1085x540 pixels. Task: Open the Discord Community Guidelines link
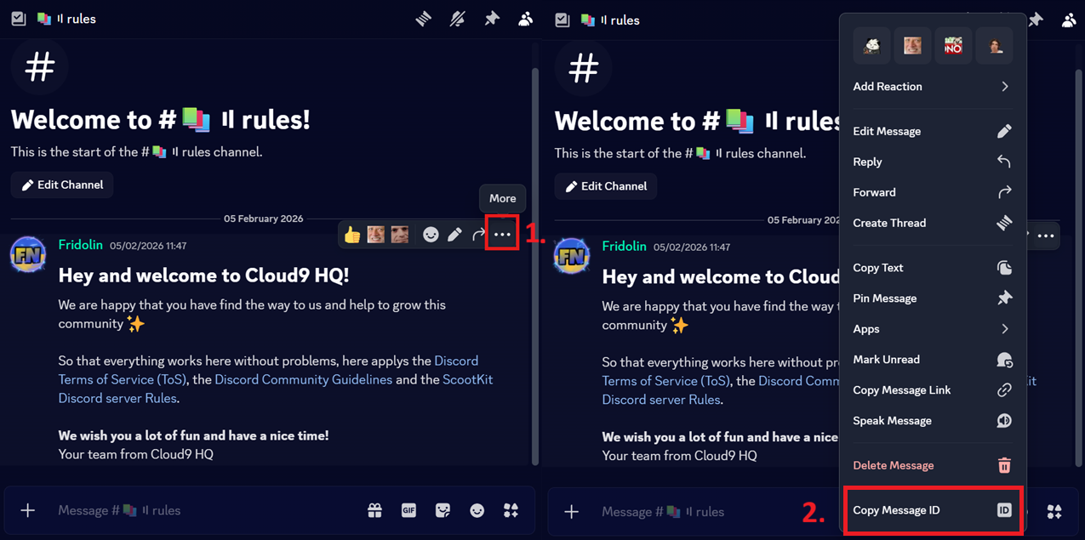[x=303, y=379]
